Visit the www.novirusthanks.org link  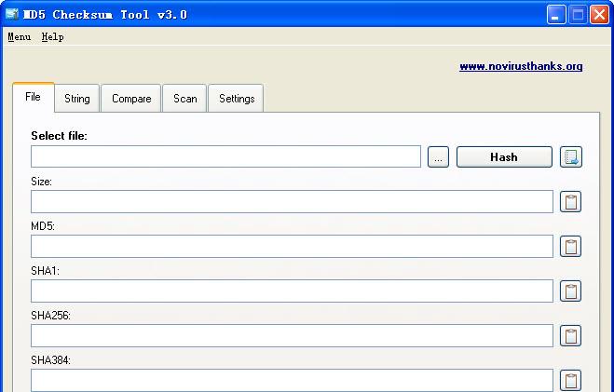point(521,66)
